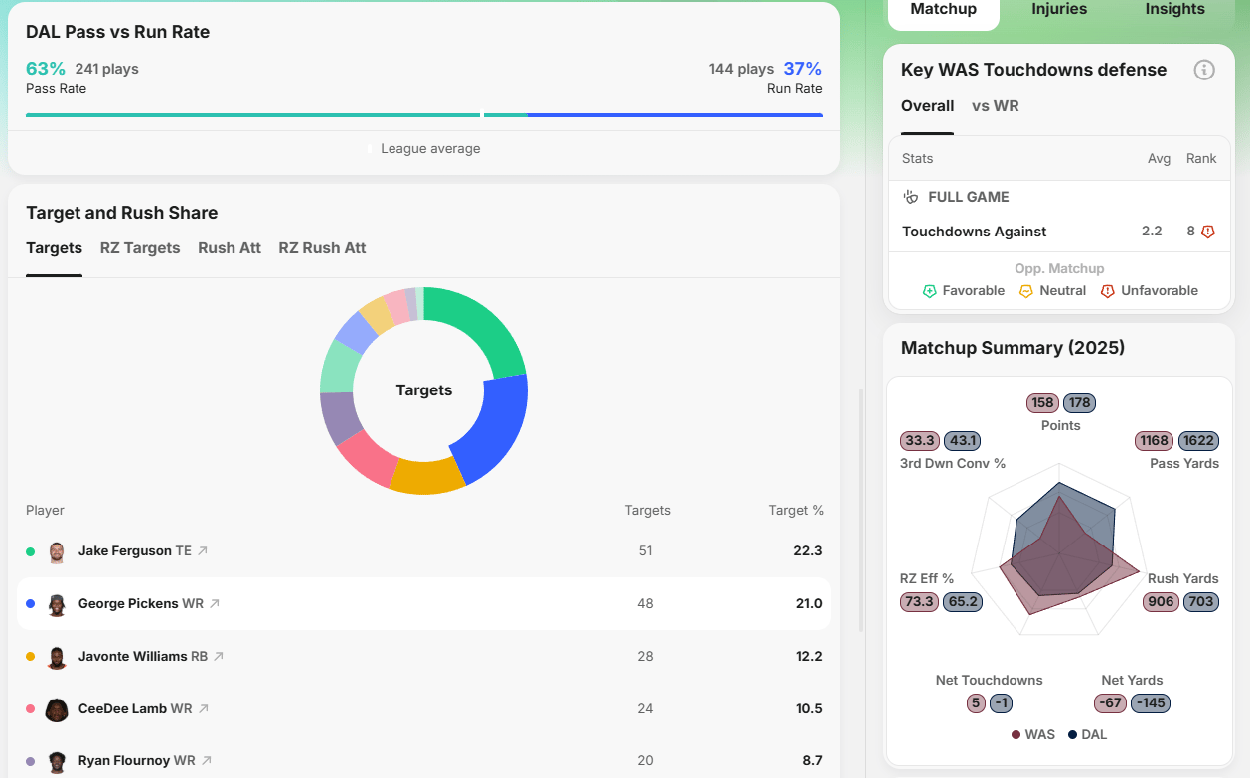
Task: Click the Favorable legend icon
Action: pyautogui.click(x=930, y=291)
